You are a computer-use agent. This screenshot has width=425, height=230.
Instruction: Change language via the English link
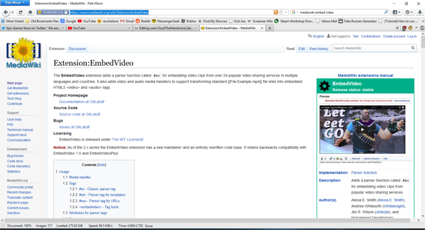click(318, 36)
